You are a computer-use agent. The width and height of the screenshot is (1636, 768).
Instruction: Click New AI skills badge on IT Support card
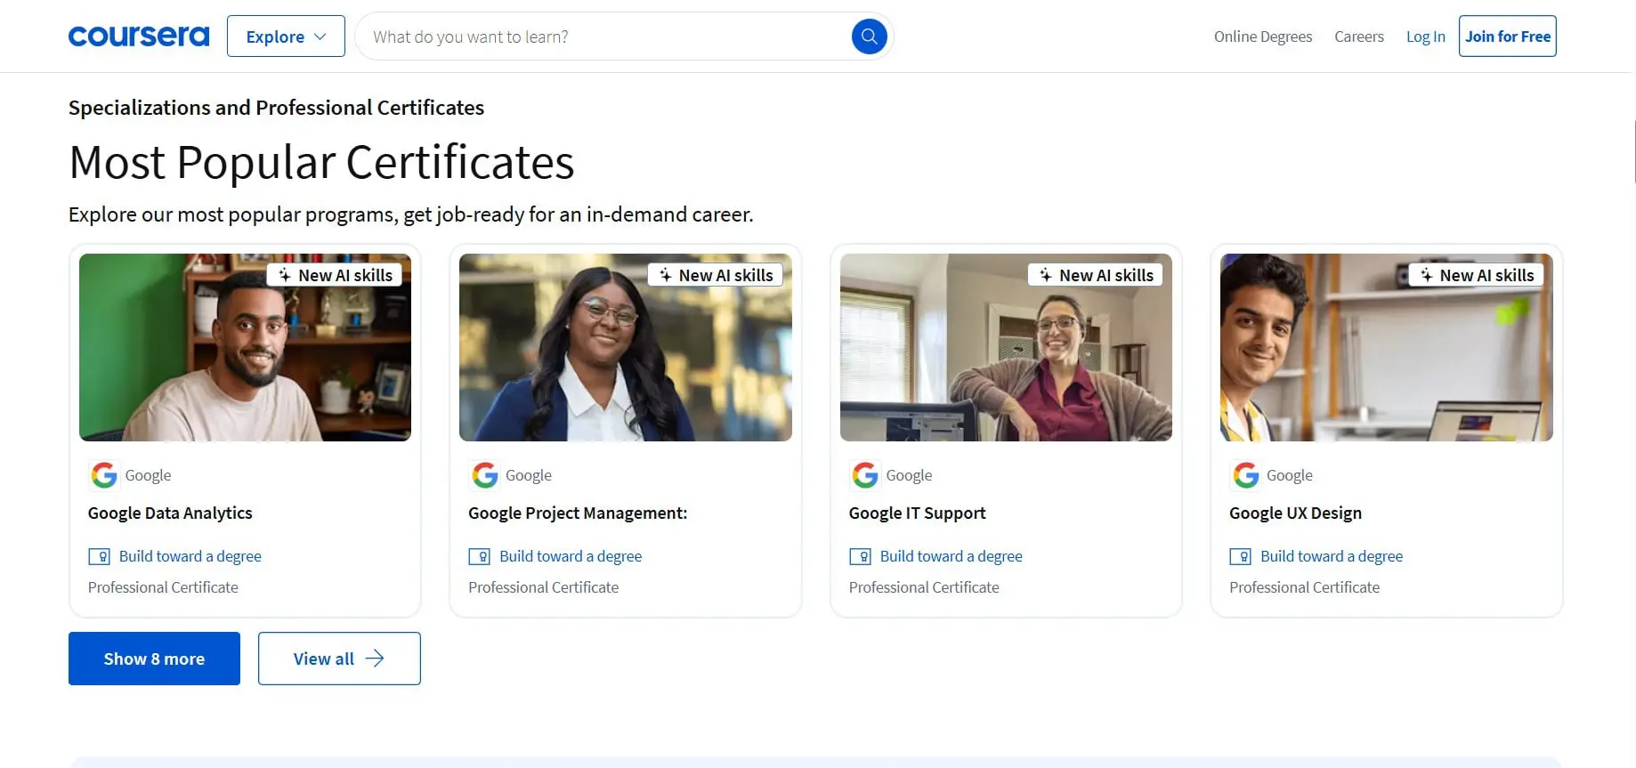1097,275
